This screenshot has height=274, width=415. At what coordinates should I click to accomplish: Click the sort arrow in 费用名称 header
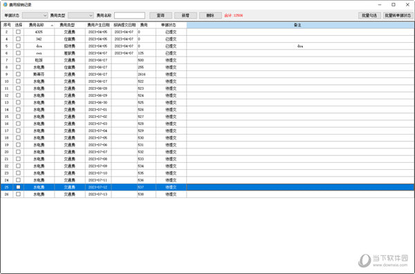[52, 26]
